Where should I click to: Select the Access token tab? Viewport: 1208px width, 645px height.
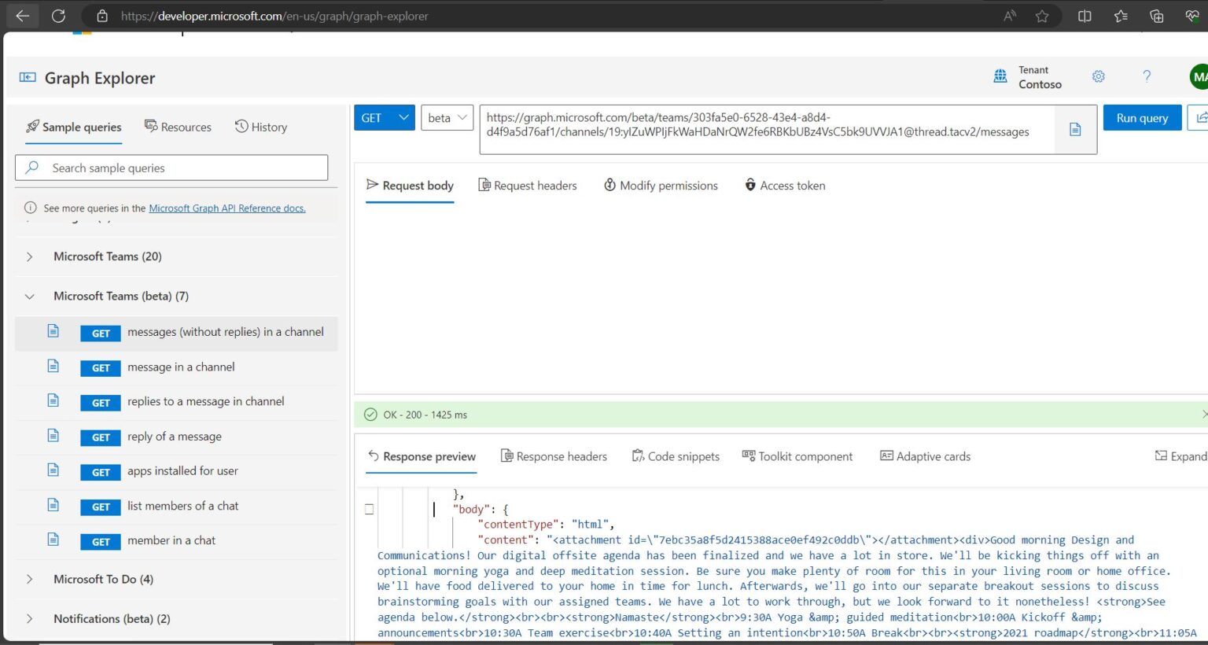[785, 186]
